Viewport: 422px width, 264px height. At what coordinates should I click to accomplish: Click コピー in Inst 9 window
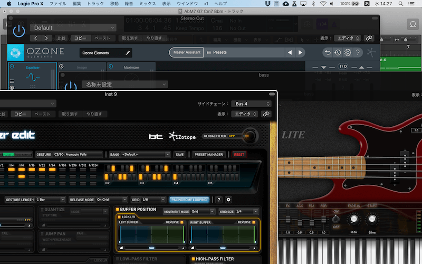(x=20, y=114)
